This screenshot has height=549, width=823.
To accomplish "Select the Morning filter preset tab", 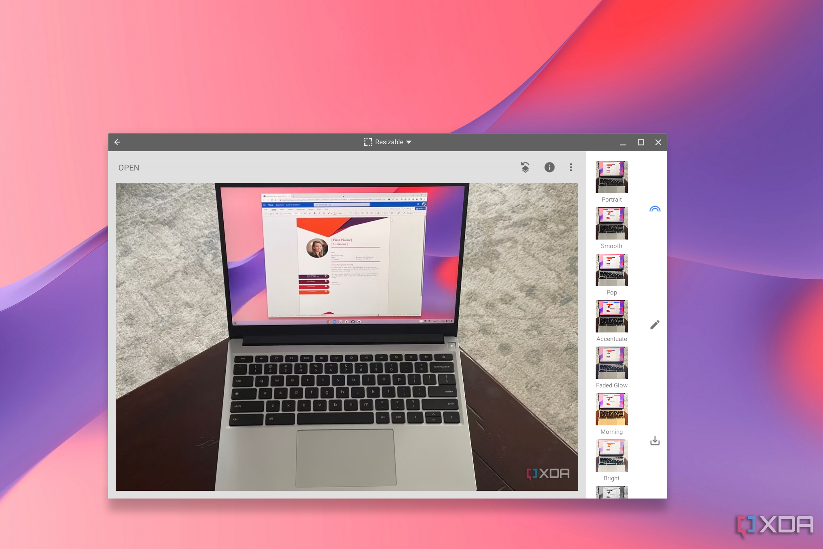I will (612, 416).
